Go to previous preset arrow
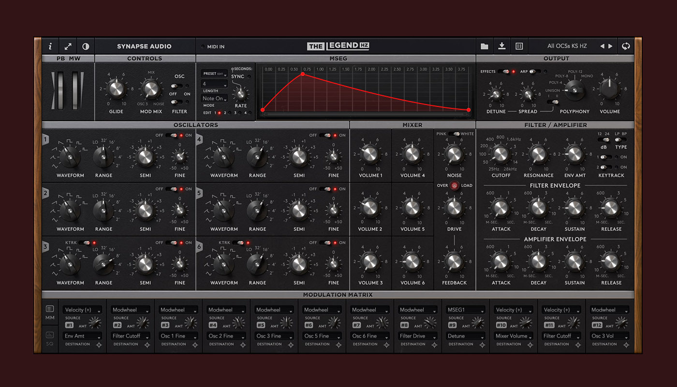Screen dimensions: 677x387 (x=602, y=46)
